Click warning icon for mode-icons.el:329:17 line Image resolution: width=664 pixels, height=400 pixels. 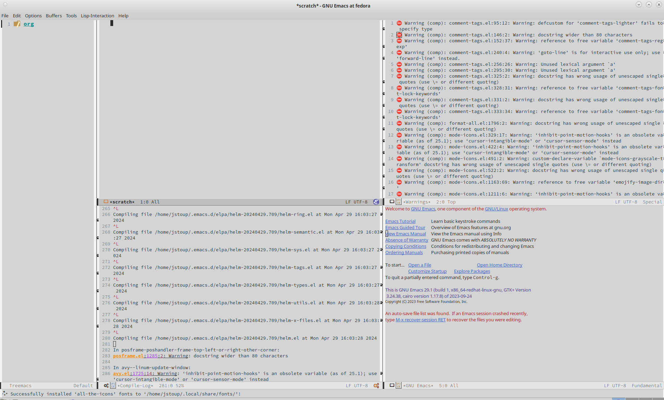[x=399, y=135]
